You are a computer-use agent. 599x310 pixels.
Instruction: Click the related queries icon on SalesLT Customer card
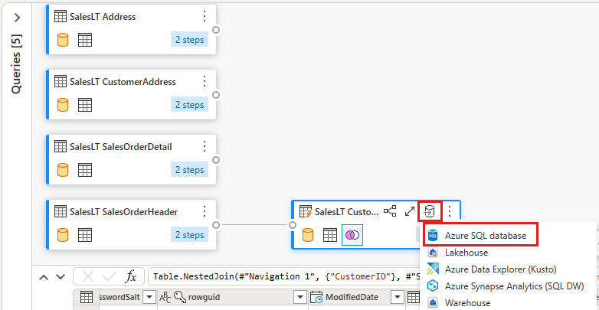(390, 211)
